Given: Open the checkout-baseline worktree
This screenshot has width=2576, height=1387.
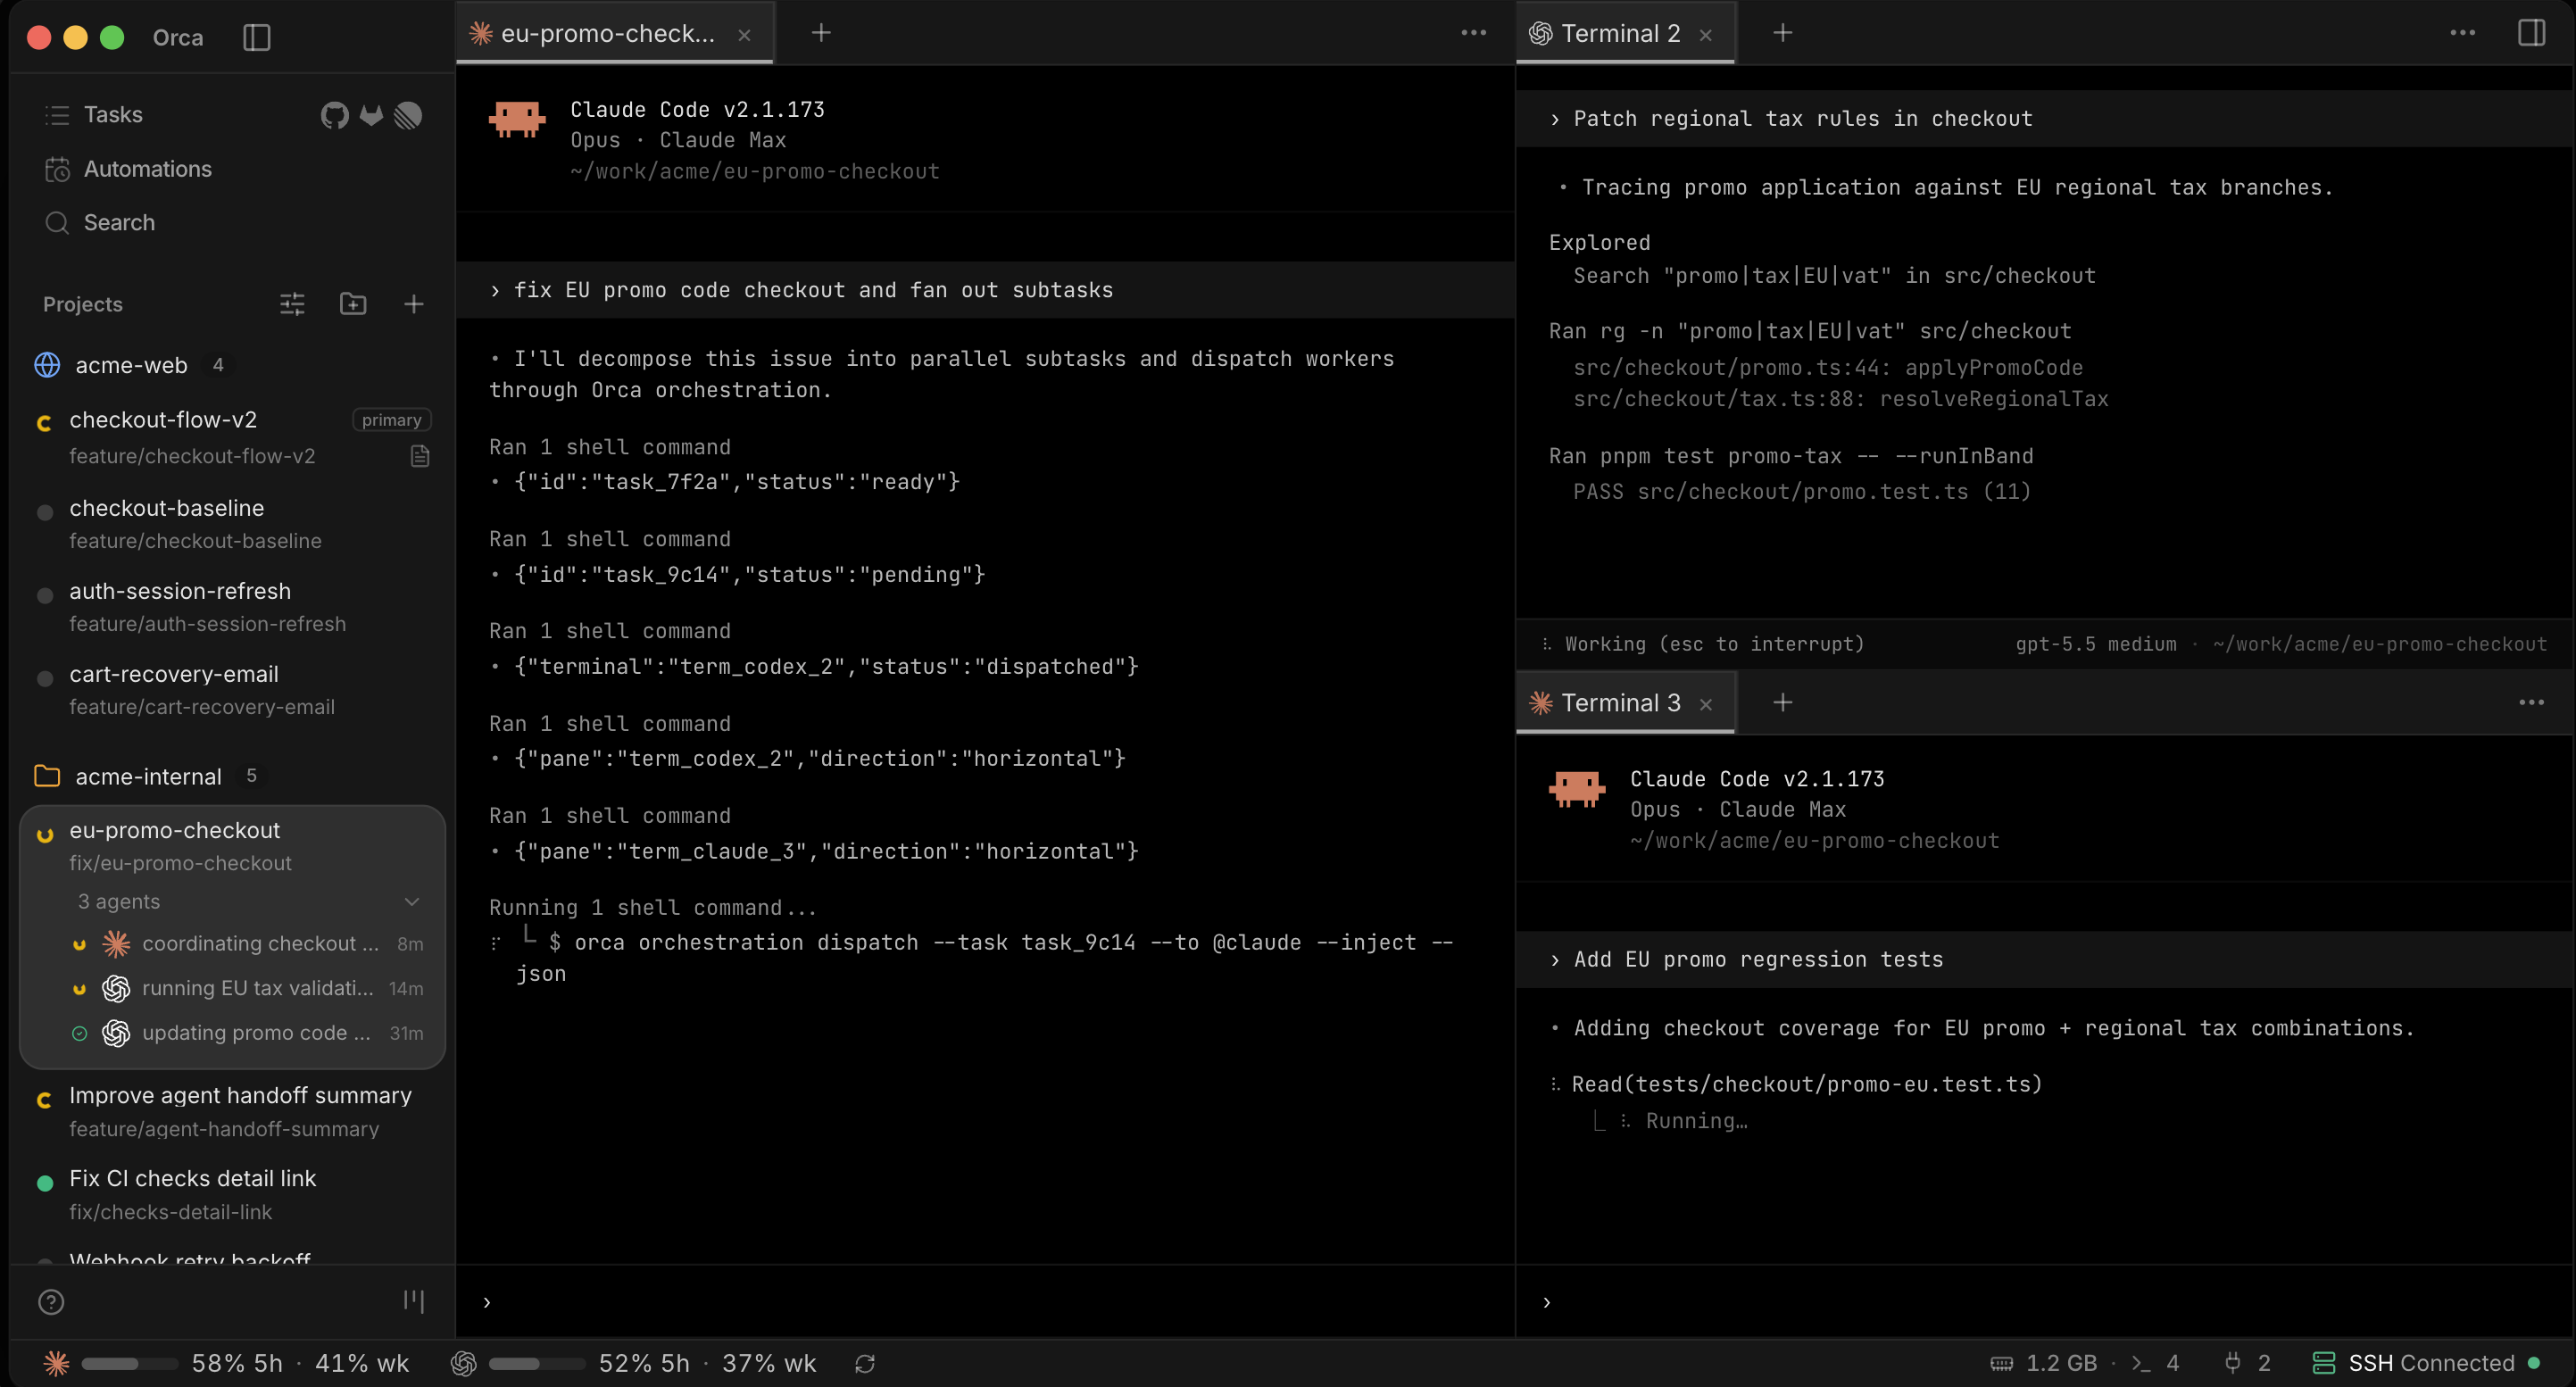Looking at the screenshot, I should [232, 523].
